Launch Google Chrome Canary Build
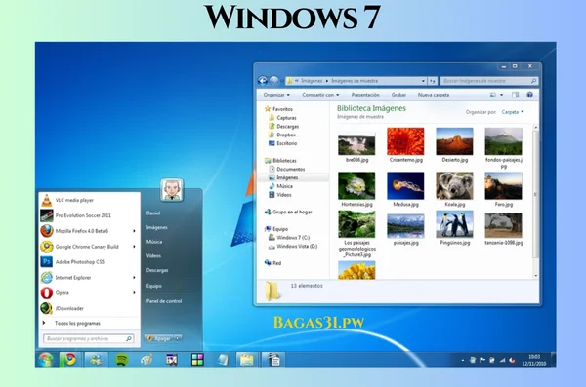 [x=89, y=247]
